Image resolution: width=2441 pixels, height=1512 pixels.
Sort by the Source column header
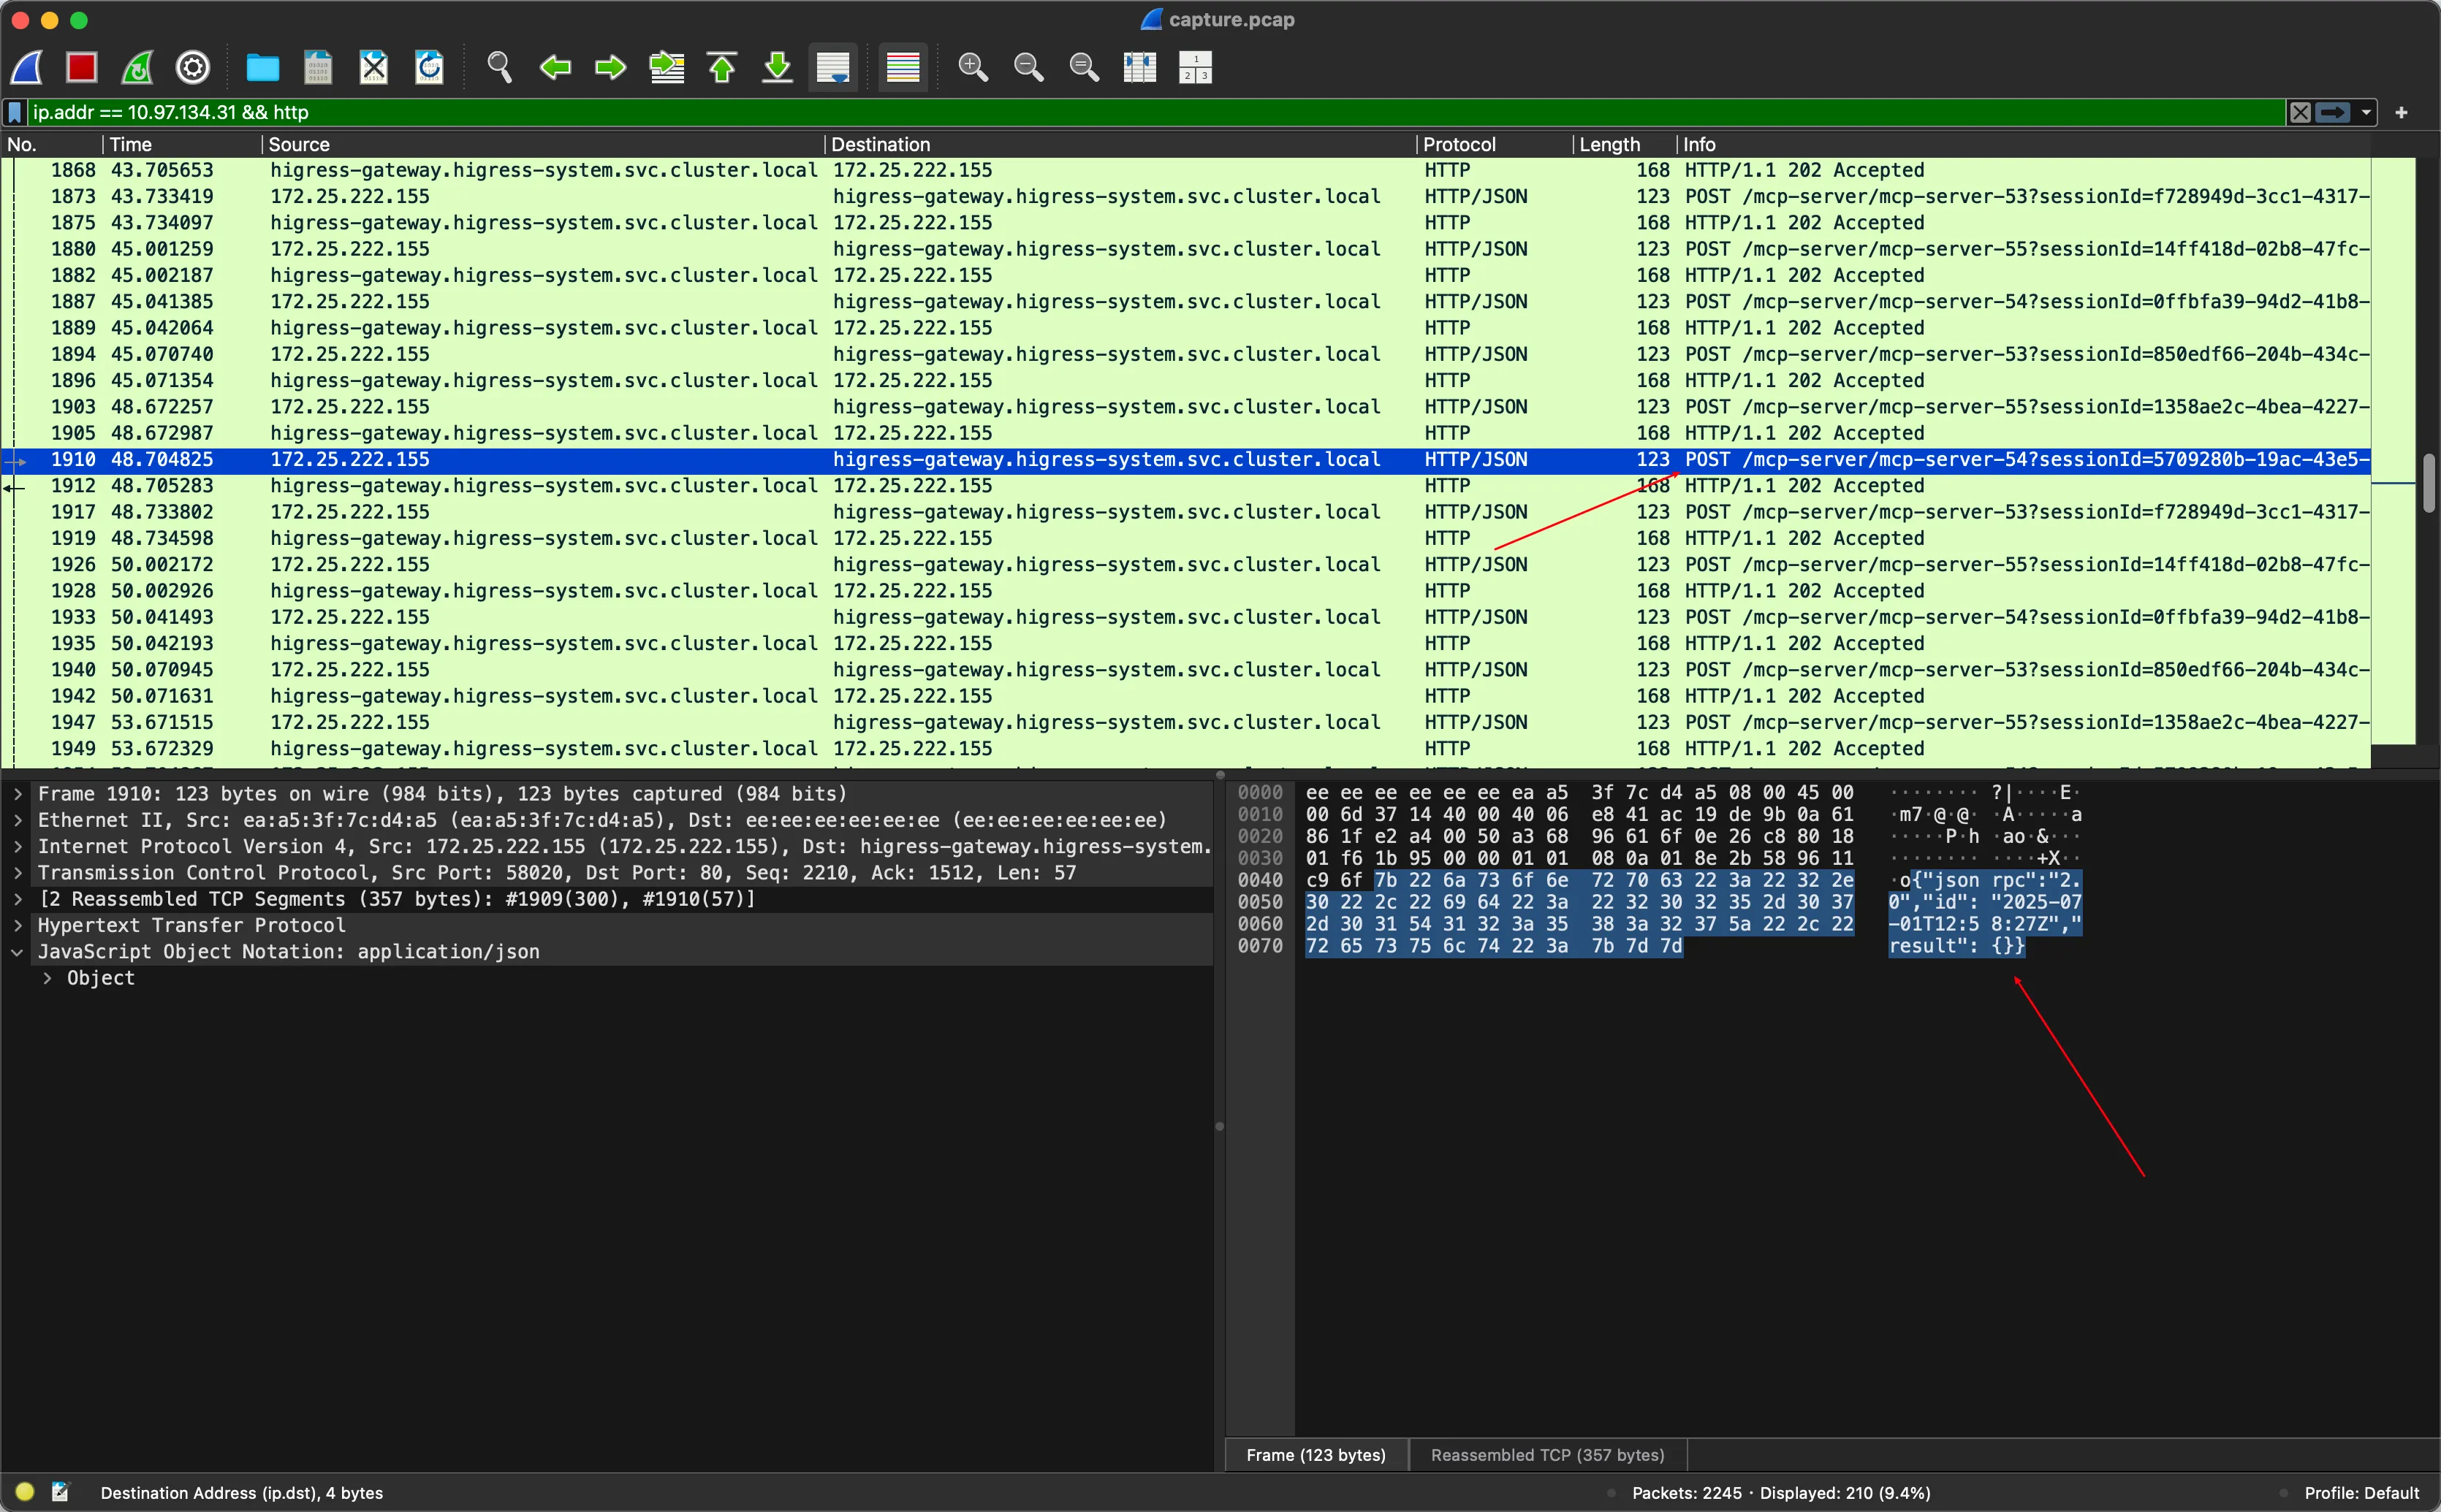543,144
